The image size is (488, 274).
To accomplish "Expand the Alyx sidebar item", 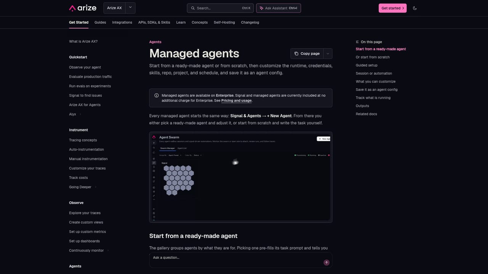I will (x=74, y=114).
